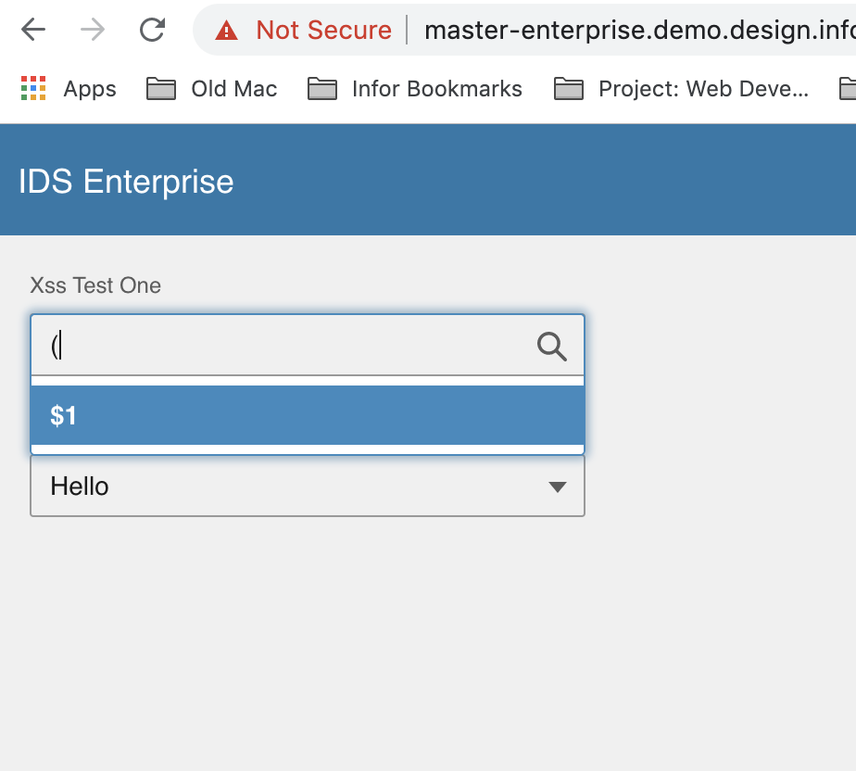Click the cut-off folder icon at bar edge
Image resolution: width=856 pixels, height=771 pixels.
[x=848, y=88]
